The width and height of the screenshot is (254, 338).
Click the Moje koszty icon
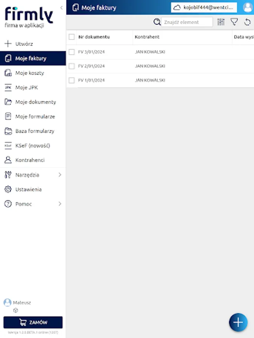pos(8,73)
